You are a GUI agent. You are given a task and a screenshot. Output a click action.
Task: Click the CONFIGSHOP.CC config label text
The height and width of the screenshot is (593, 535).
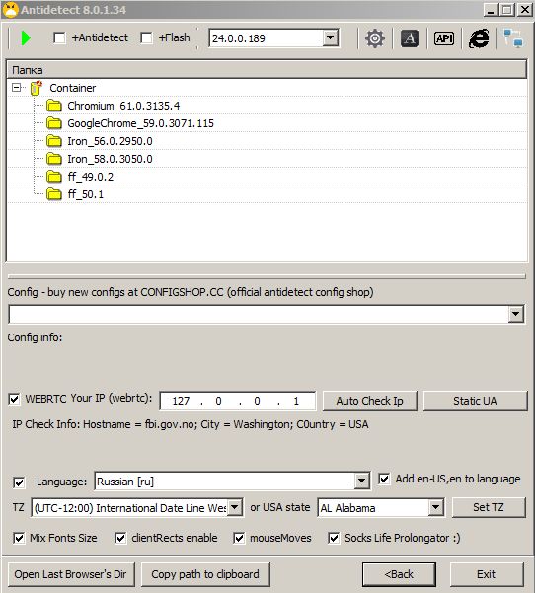[191, 292]
